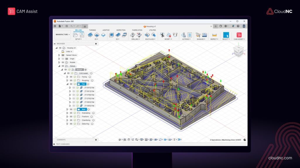This screenshot has width=300, height=168.
Task: Expand the Facing folder in browser
Action: (x=67, y=77)
